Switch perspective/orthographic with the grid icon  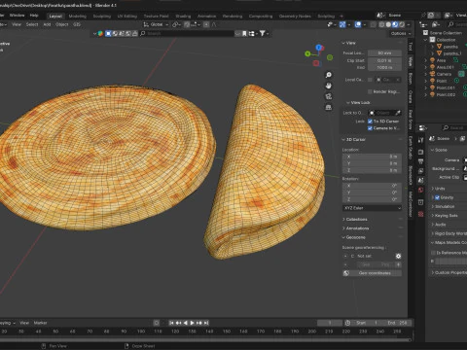tap(329, 107)
